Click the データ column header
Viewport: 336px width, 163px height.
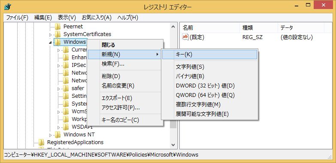tap(301, 27)
